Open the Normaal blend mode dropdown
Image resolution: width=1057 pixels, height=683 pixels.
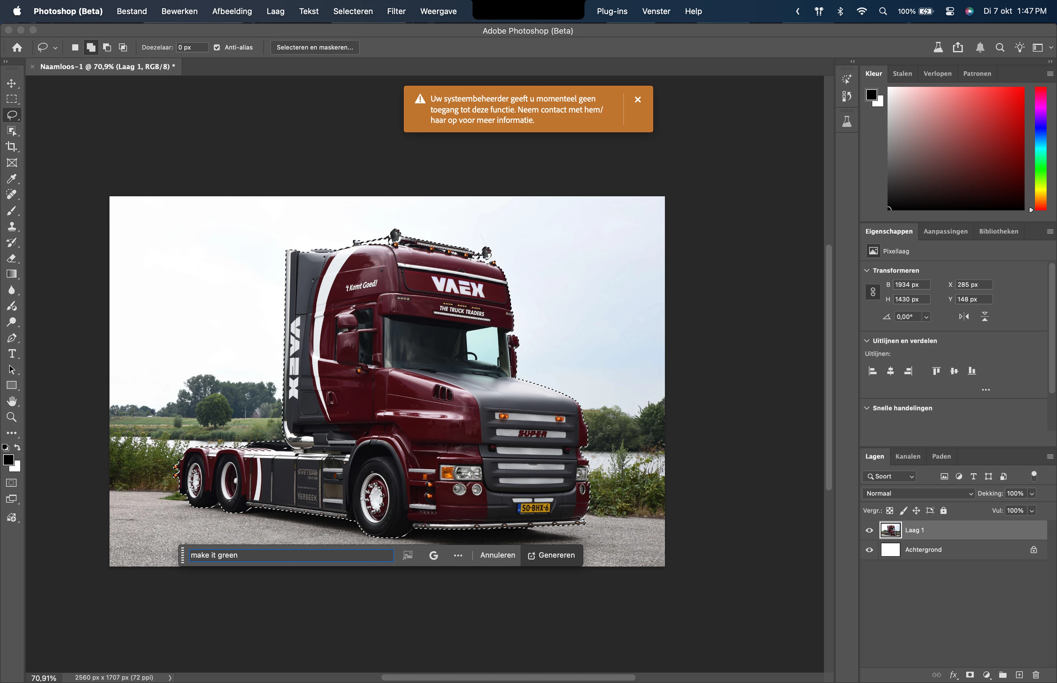(x=919, y=493)
